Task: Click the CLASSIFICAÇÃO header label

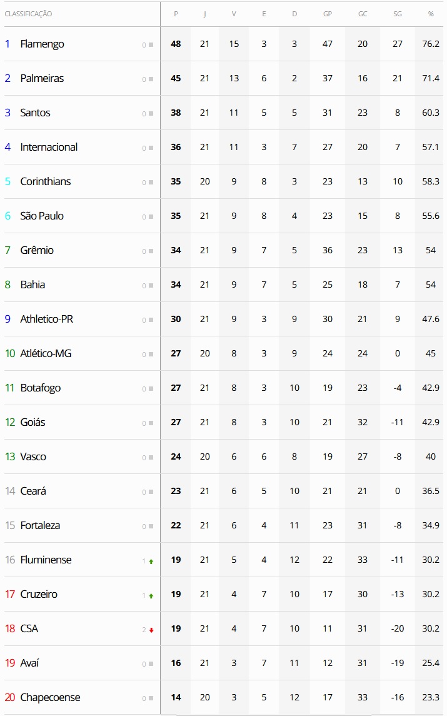Action: click(x=28, y=14)
